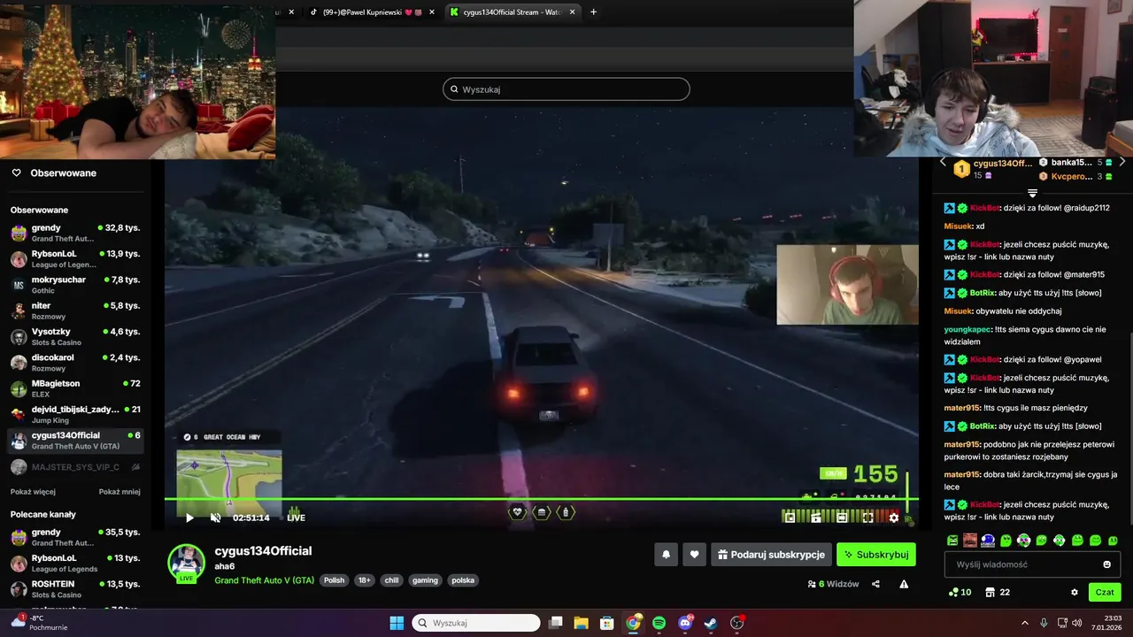Screen dimensions: 1133x637
Task: Play the stream video
Action: 189,518
